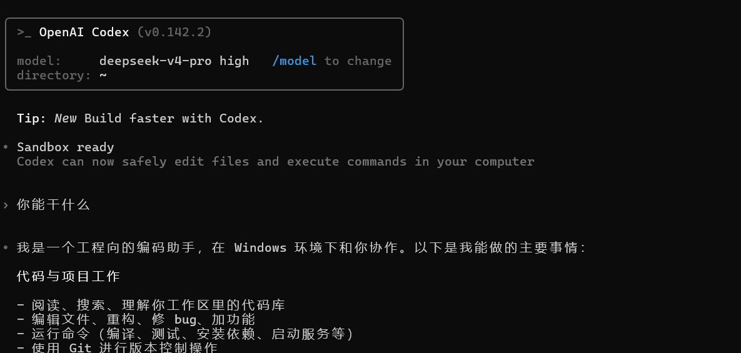Click the version number v0.142.2
741x353 pixels.
click(174, 32)
